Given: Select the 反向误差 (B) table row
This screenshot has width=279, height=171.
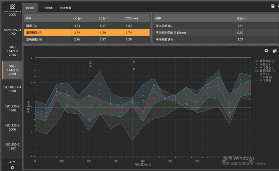Looking at the screenshot, I should tap(216, 26).
